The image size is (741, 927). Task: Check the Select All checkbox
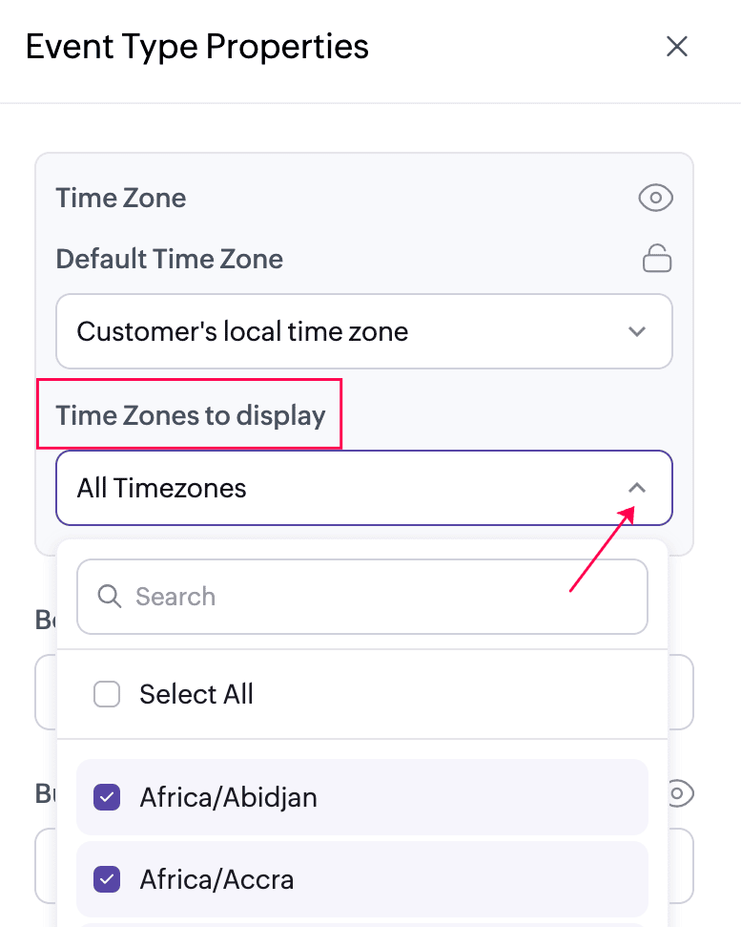click(x=107, y=694)
